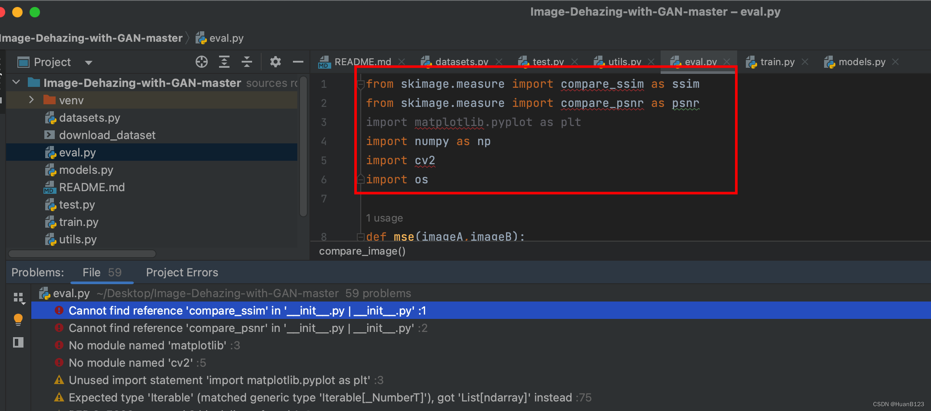Switch to the datasets.py editor tab
This screenshot has width=931, height=411.
tap(454, 62)
